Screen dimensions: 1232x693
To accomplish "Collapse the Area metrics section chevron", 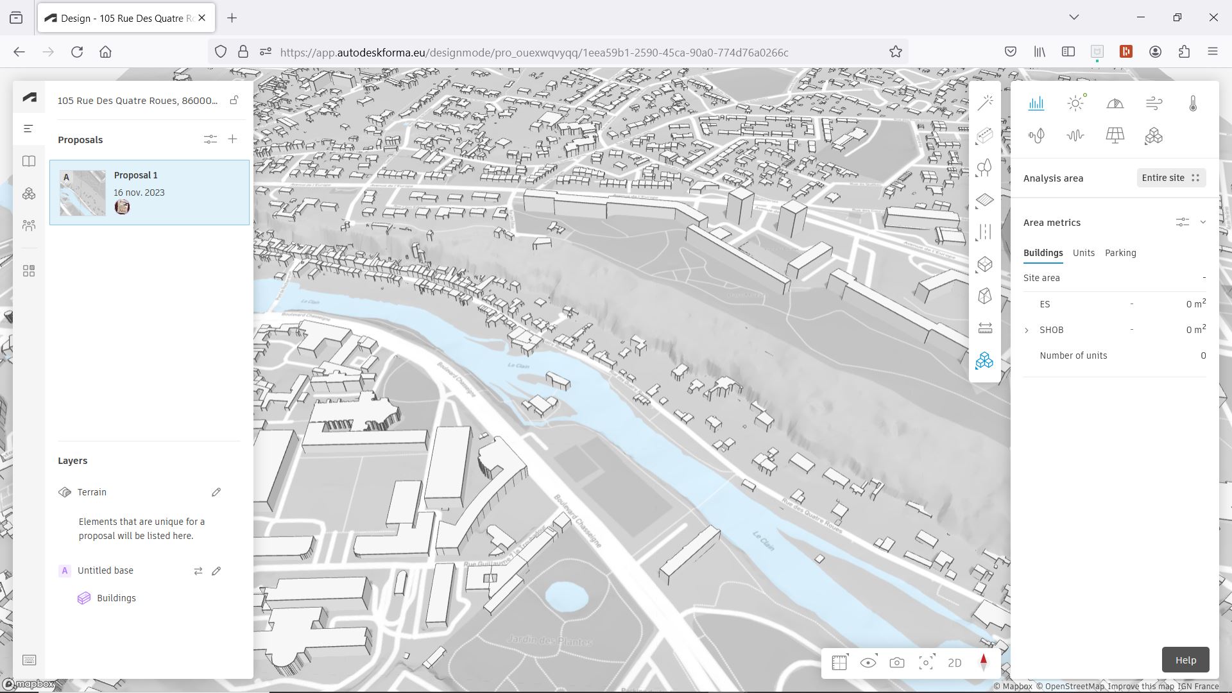I will (x=1203, y=223).
